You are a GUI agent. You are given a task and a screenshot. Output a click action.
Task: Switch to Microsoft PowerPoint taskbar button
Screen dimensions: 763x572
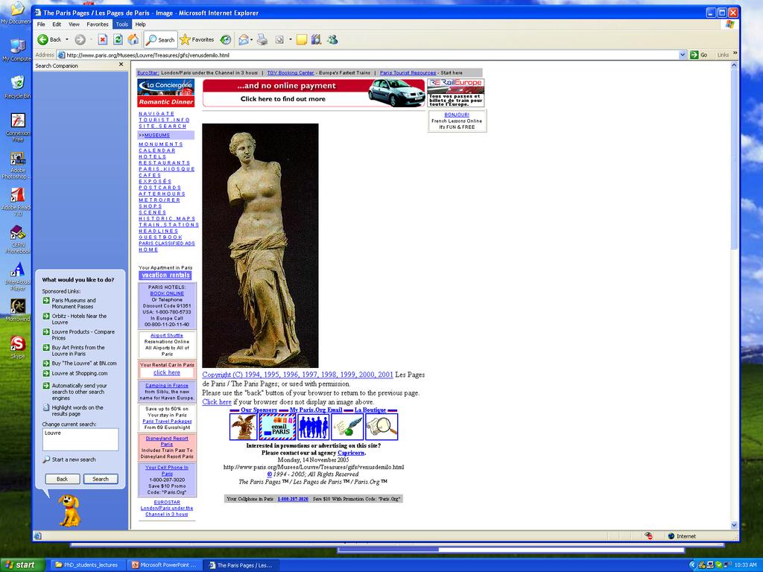click(x=165, y=565)
